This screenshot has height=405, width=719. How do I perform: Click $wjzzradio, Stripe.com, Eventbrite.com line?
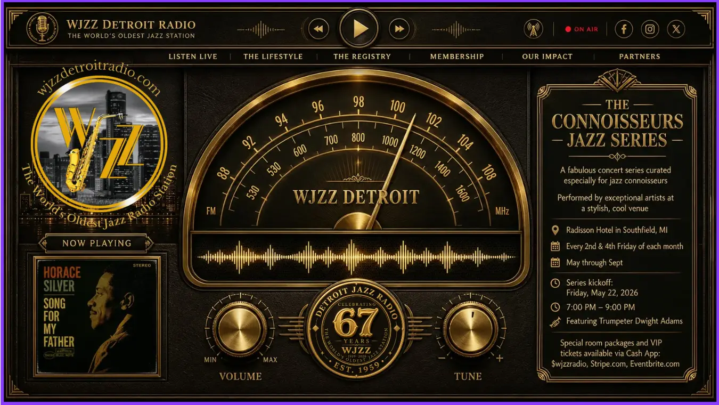pyautogui.click(x=616, y=364)
